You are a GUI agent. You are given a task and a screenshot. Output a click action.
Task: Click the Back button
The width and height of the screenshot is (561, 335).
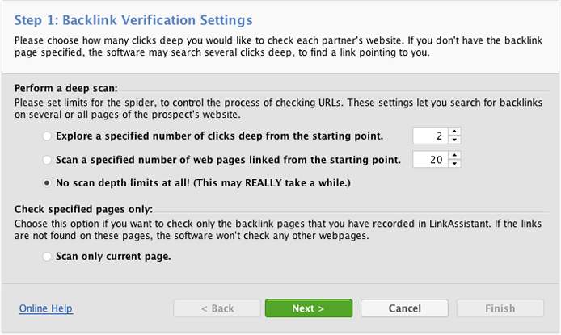pos(217,308)
